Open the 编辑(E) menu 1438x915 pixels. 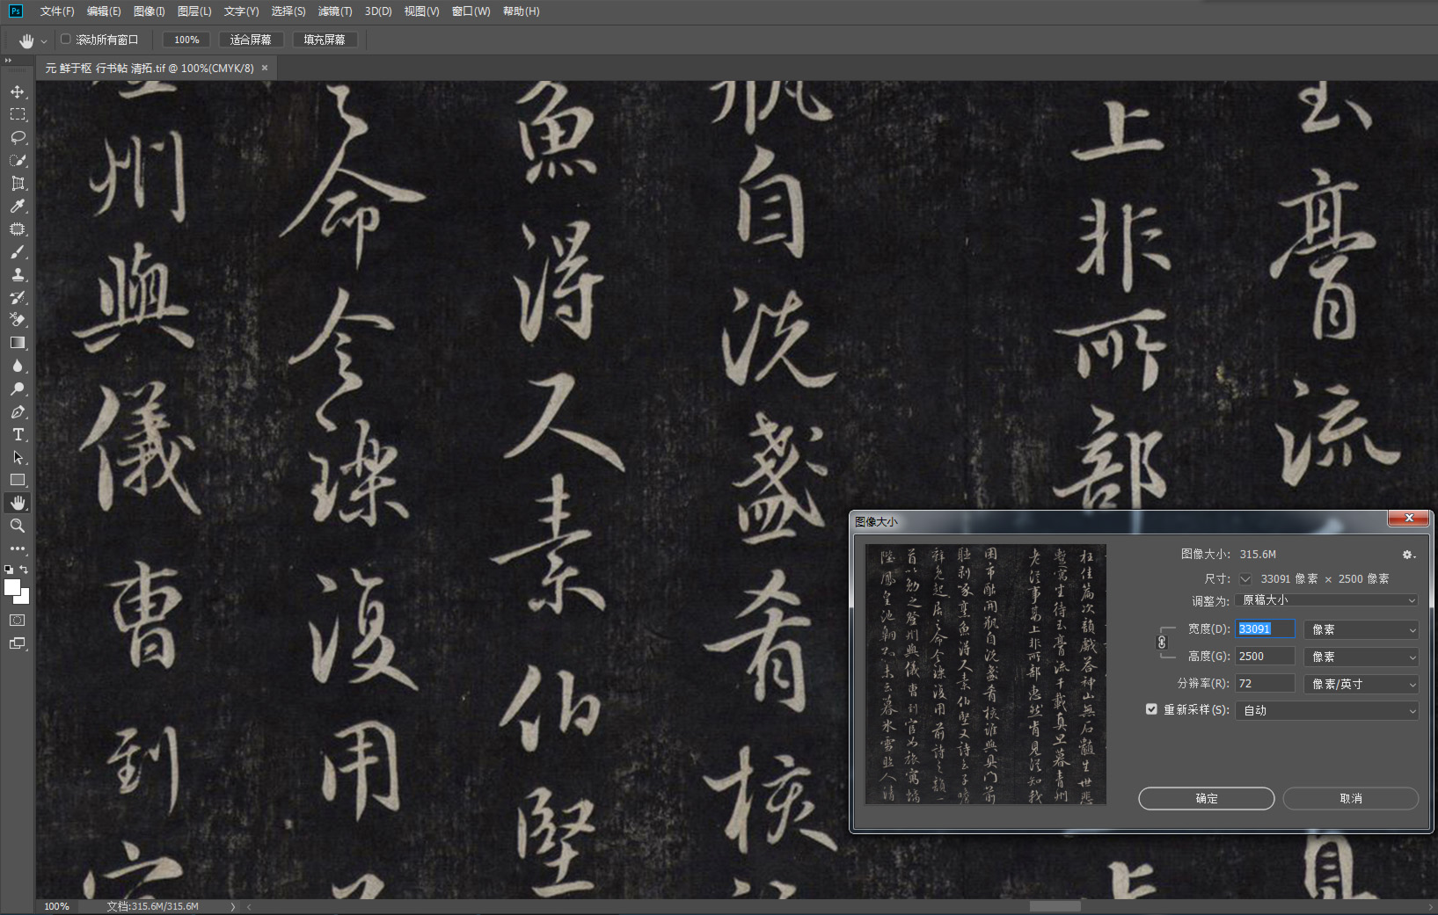104,11
